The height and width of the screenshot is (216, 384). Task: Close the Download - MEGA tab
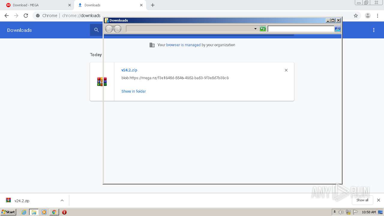pyautogui.click(x=69, y=5)
